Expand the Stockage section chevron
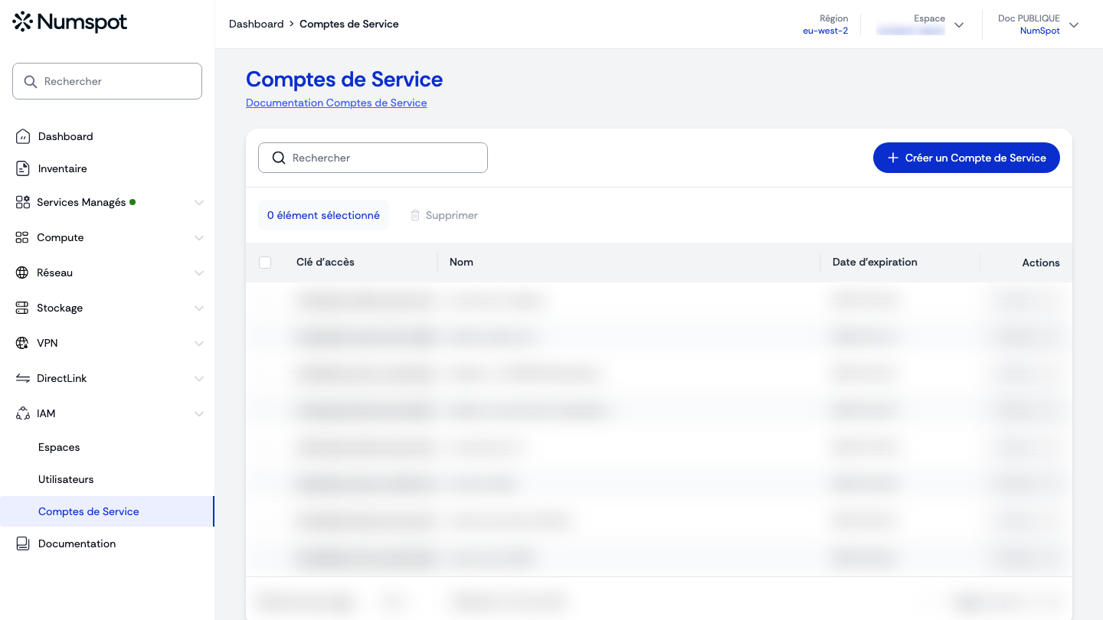Image resolution: width=1103 pixels, height=620 pixels. tap(199, 308)
